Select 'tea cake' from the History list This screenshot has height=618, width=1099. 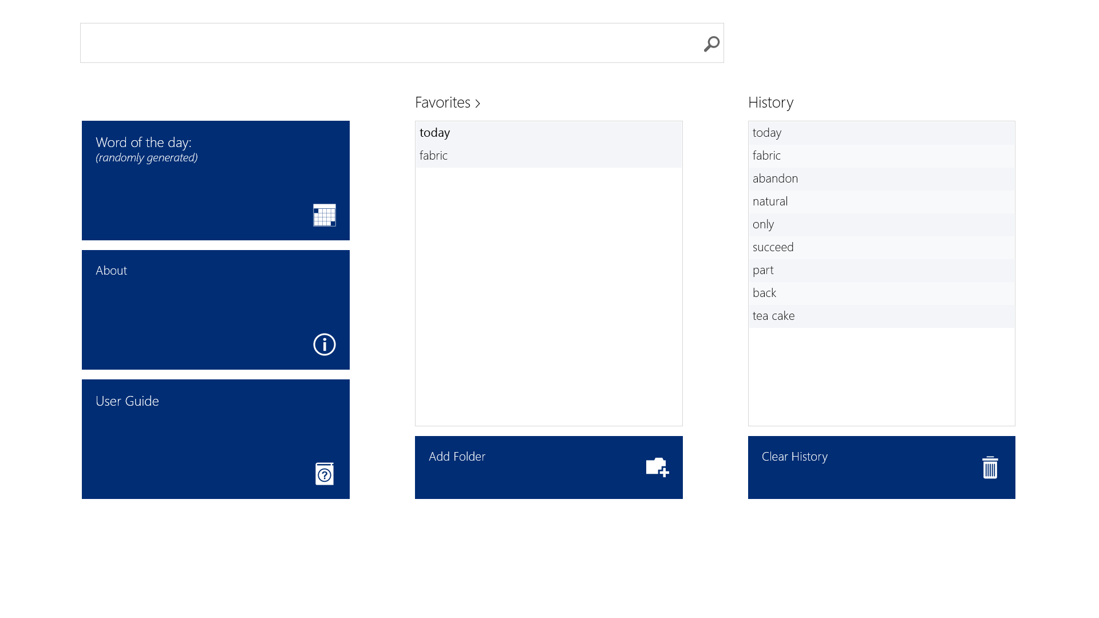click(773, 316)
